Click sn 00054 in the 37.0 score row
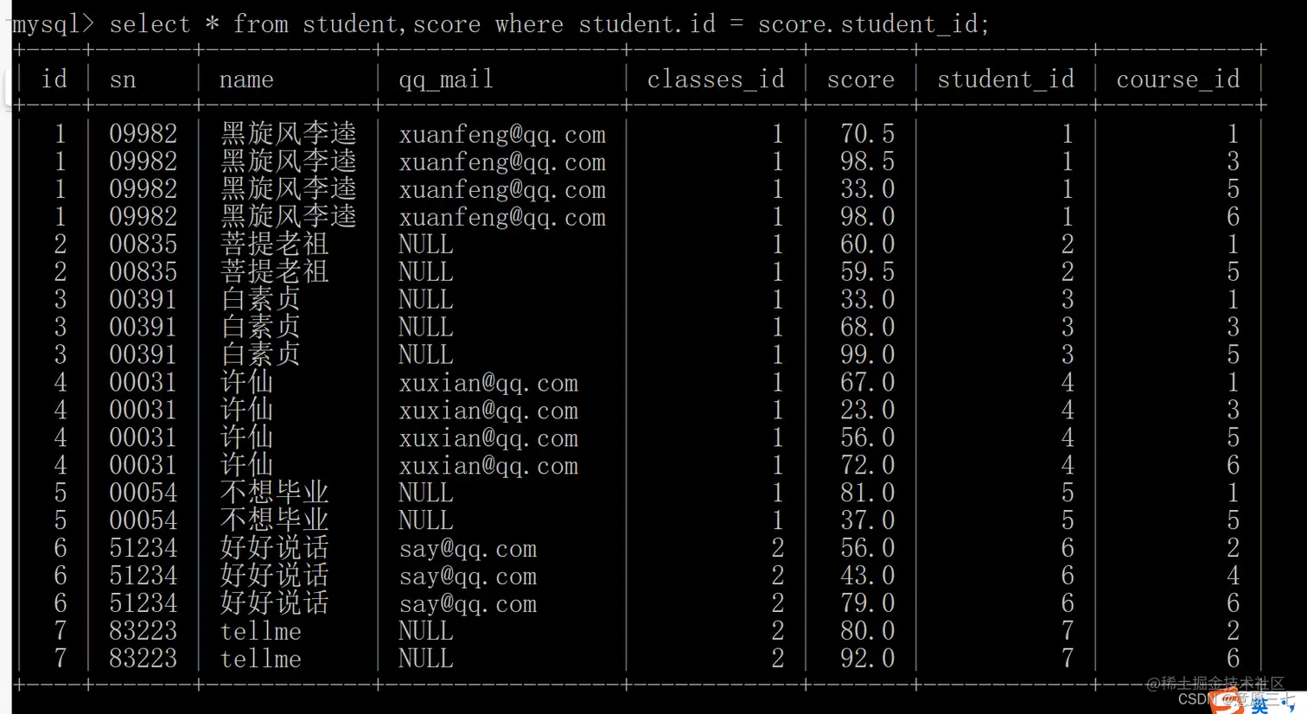Screen dimensions: 1307x714 click(143, 521)
